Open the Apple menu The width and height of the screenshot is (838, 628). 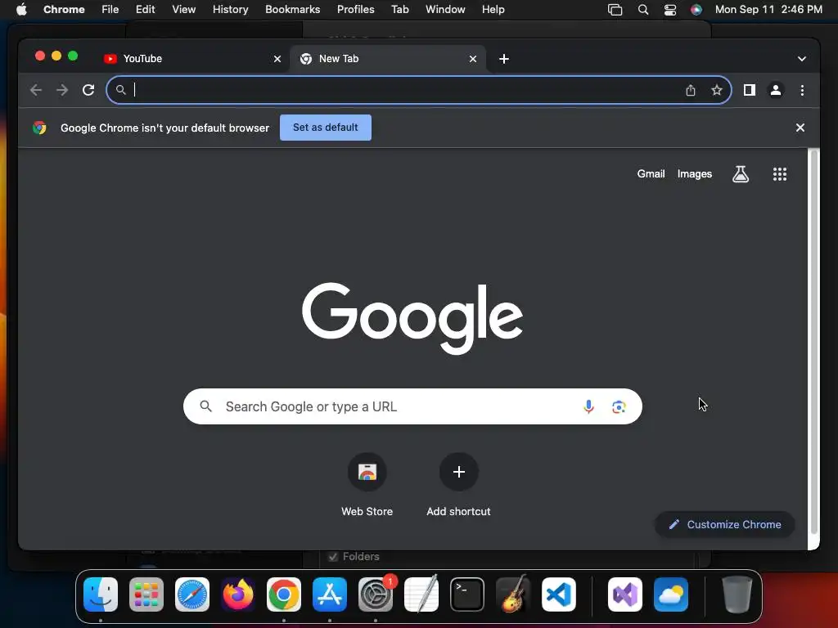coord(21,10)
